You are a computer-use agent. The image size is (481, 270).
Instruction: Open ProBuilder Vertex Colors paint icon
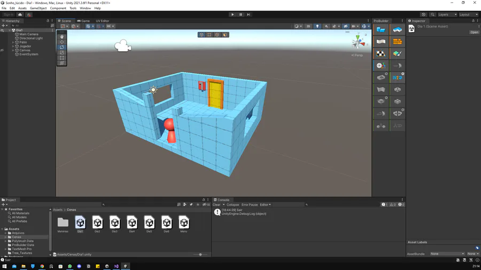point(397,53)
